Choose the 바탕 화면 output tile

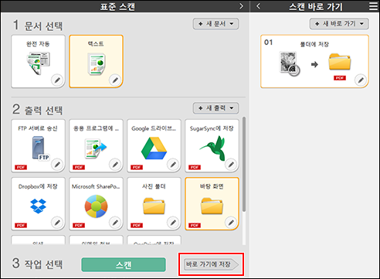(x=212, y=203)
